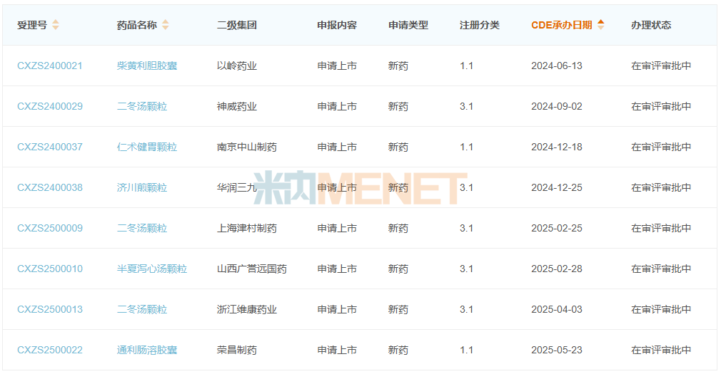This screenshot has height=374, width=721.
Task: Click the 注册分类 column header
Action: click(x=480, y=25)
